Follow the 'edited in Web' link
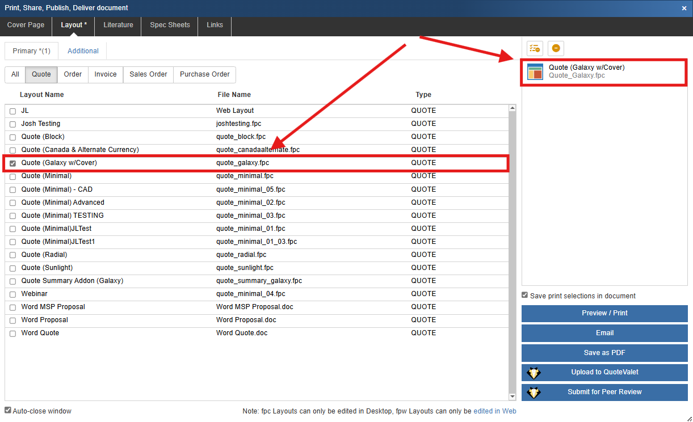Screen dimensions: 693x422 (x=495, y=411)
